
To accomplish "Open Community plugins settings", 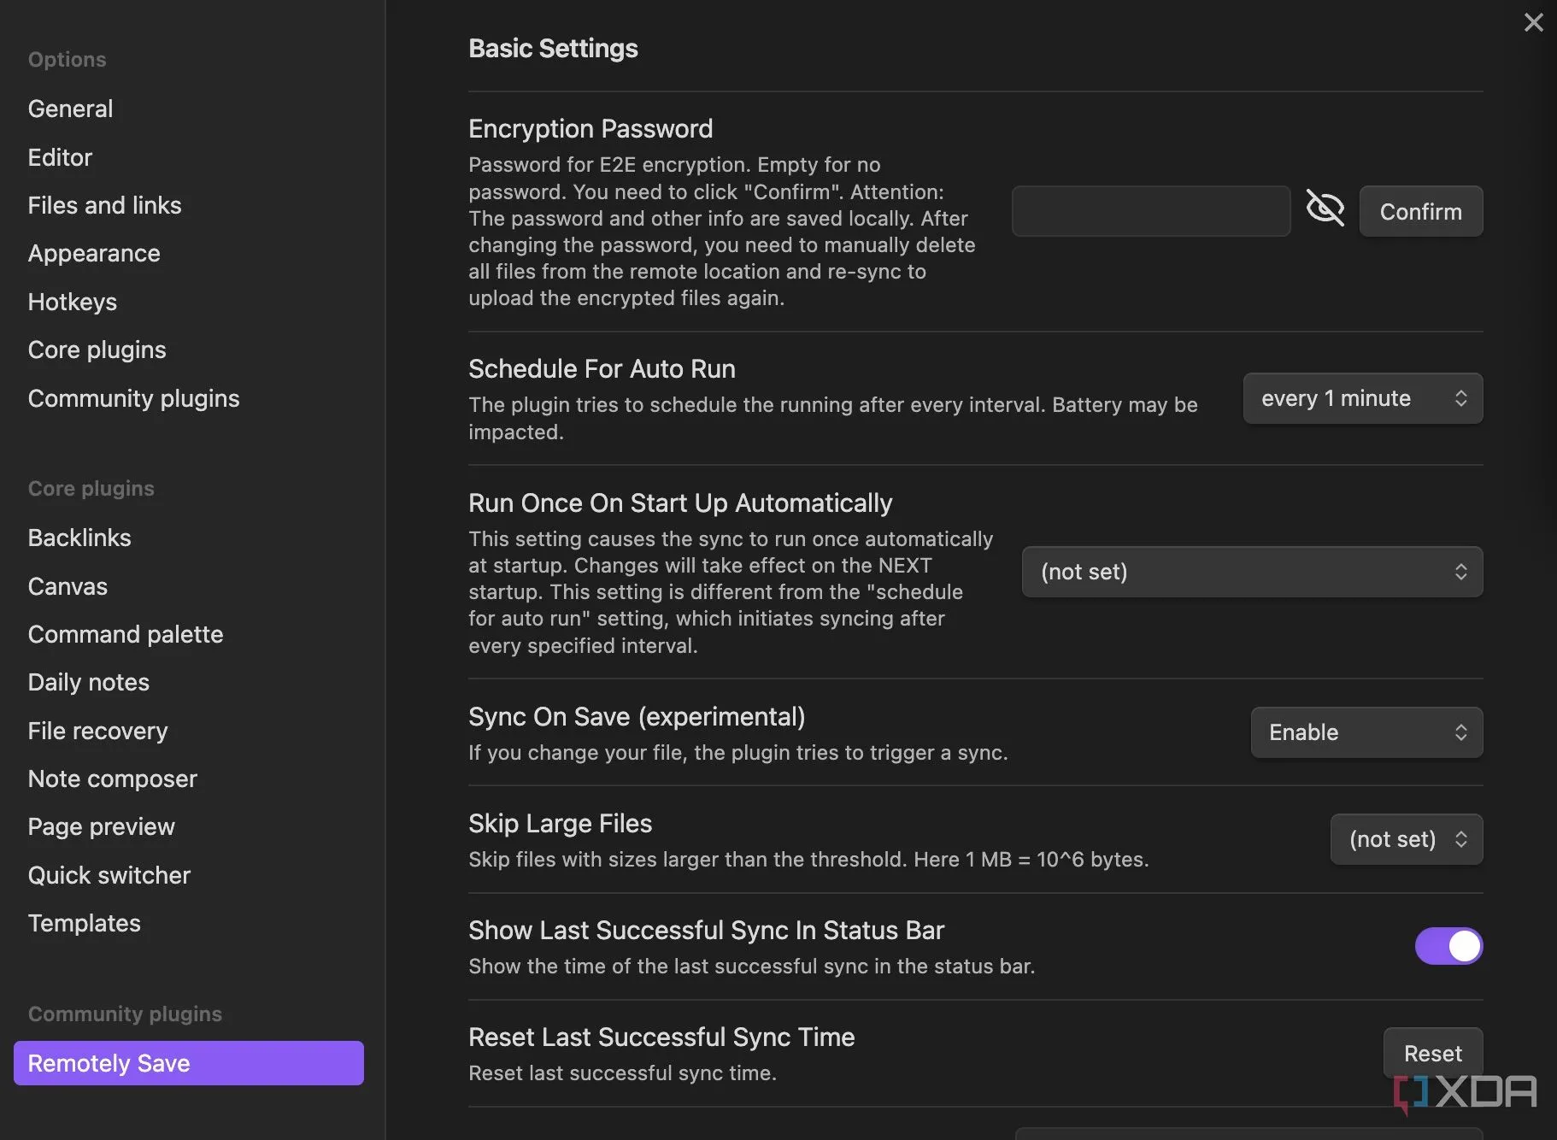I will [x=133, y=398].
